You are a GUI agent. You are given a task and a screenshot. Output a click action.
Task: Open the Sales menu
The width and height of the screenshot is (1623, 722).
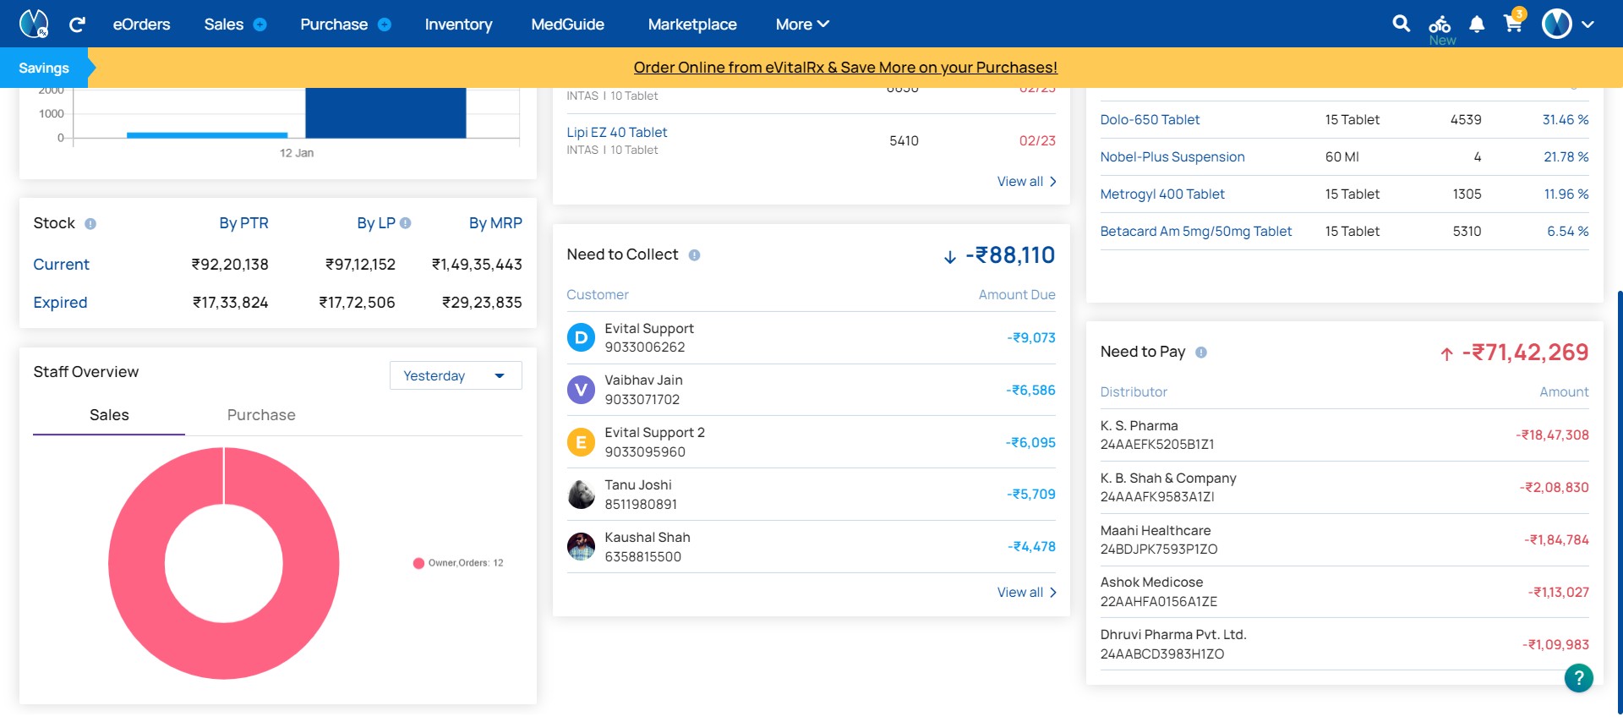pos(224,25)
